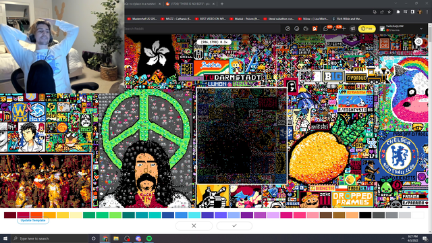The height and width of the screenshot is (243, 432).
Task: Select the pale lavender-pink swatch
Action: (273, 215)
